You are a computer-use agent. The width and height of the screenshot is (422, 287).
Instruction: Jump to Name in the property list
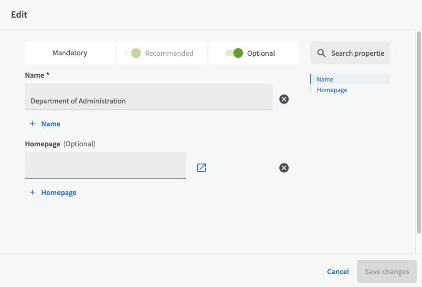[x=325, y=79]
